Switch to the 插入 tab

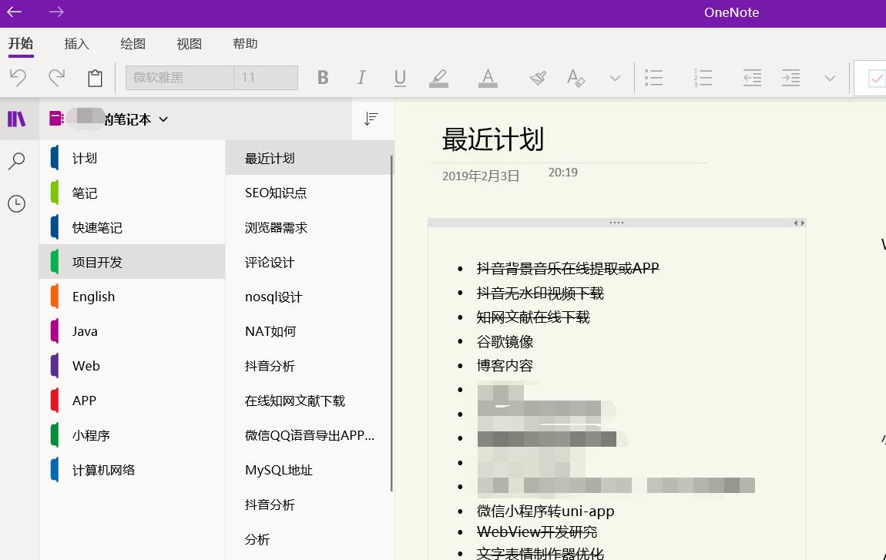pos(77,43)
